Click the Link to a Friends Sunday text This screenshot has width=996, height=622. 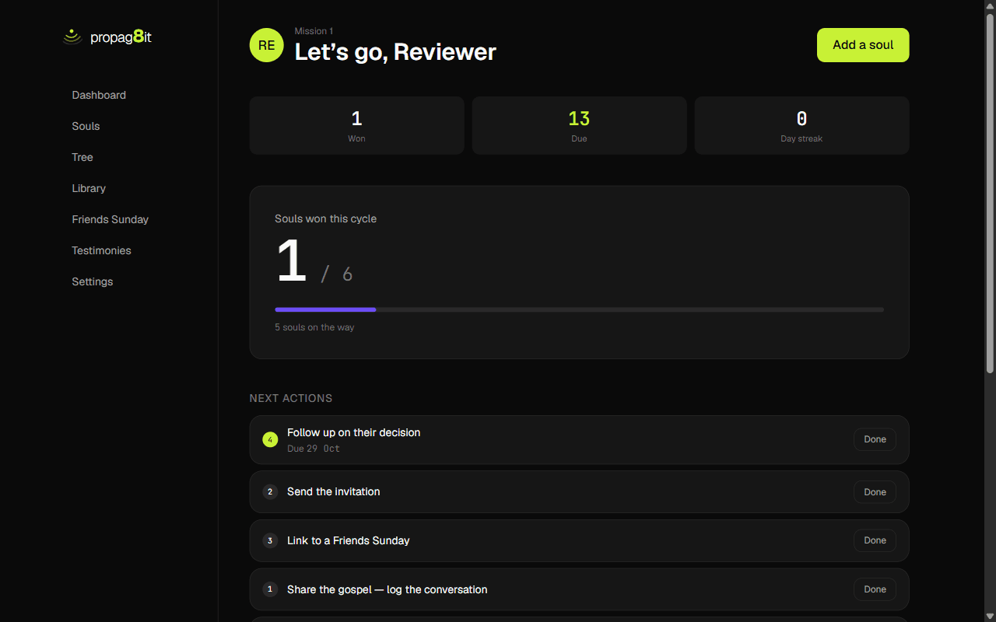(349, 540)
